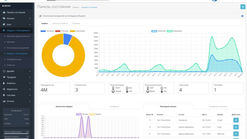Screen dimensions: 247x139
Task: Click the Каталог tag icon
Action: click(x=4, y=19)
